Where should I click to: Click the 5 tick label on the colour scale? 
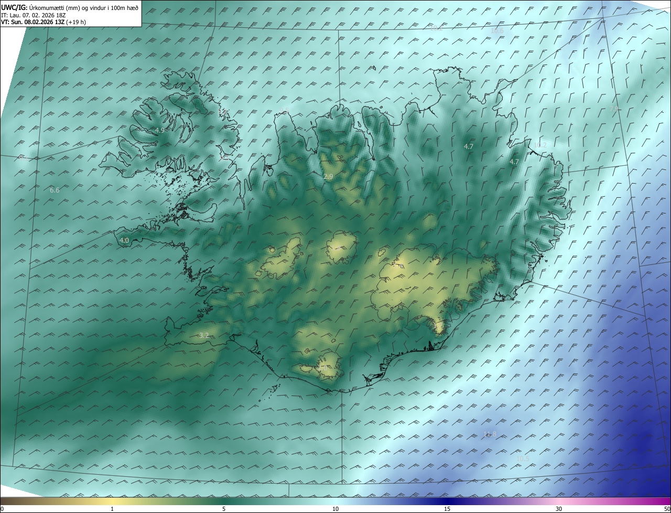click(224, 509)
